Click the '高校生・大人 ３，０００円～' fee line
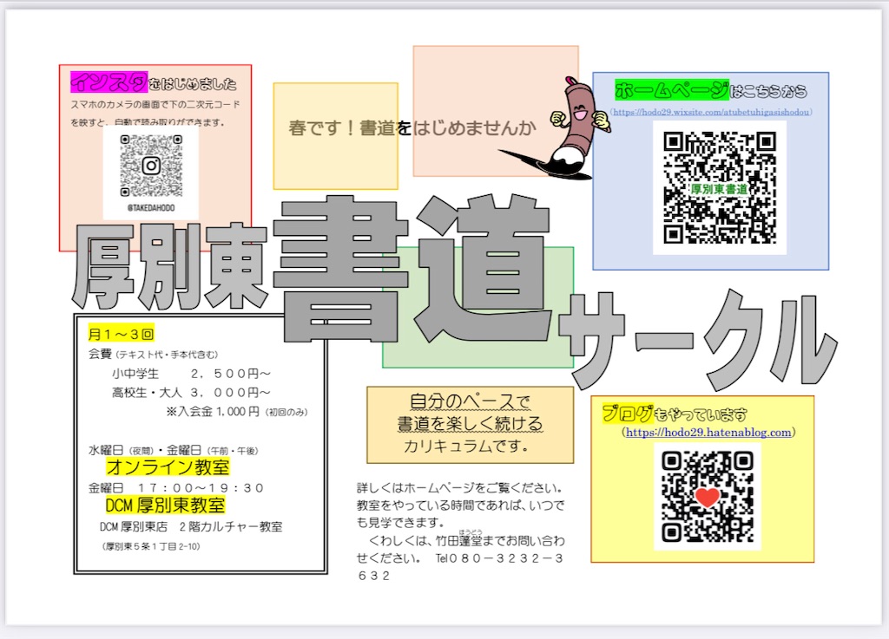Image resolution: width=889 pixels, height=639 pixels. coord(191,392)
